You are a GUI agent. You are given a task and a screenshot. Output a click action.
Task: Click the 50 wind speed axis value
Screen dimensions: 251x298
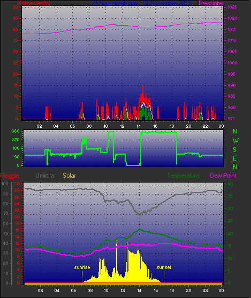16,7
